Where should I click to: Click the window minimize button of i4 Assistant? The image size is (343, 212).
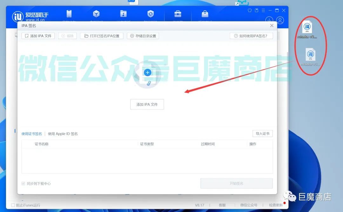pyautogui.click(x=270, y=10)
